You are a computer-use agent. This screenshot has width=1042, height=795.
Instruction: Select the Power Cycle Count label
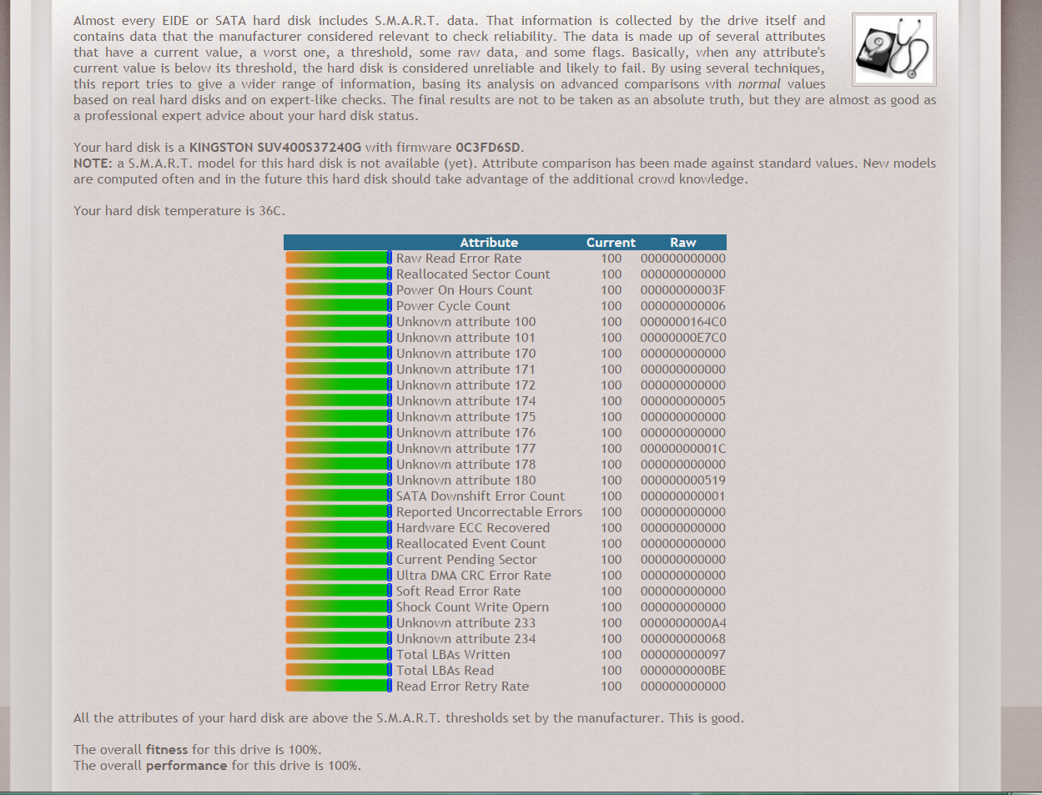453,306
